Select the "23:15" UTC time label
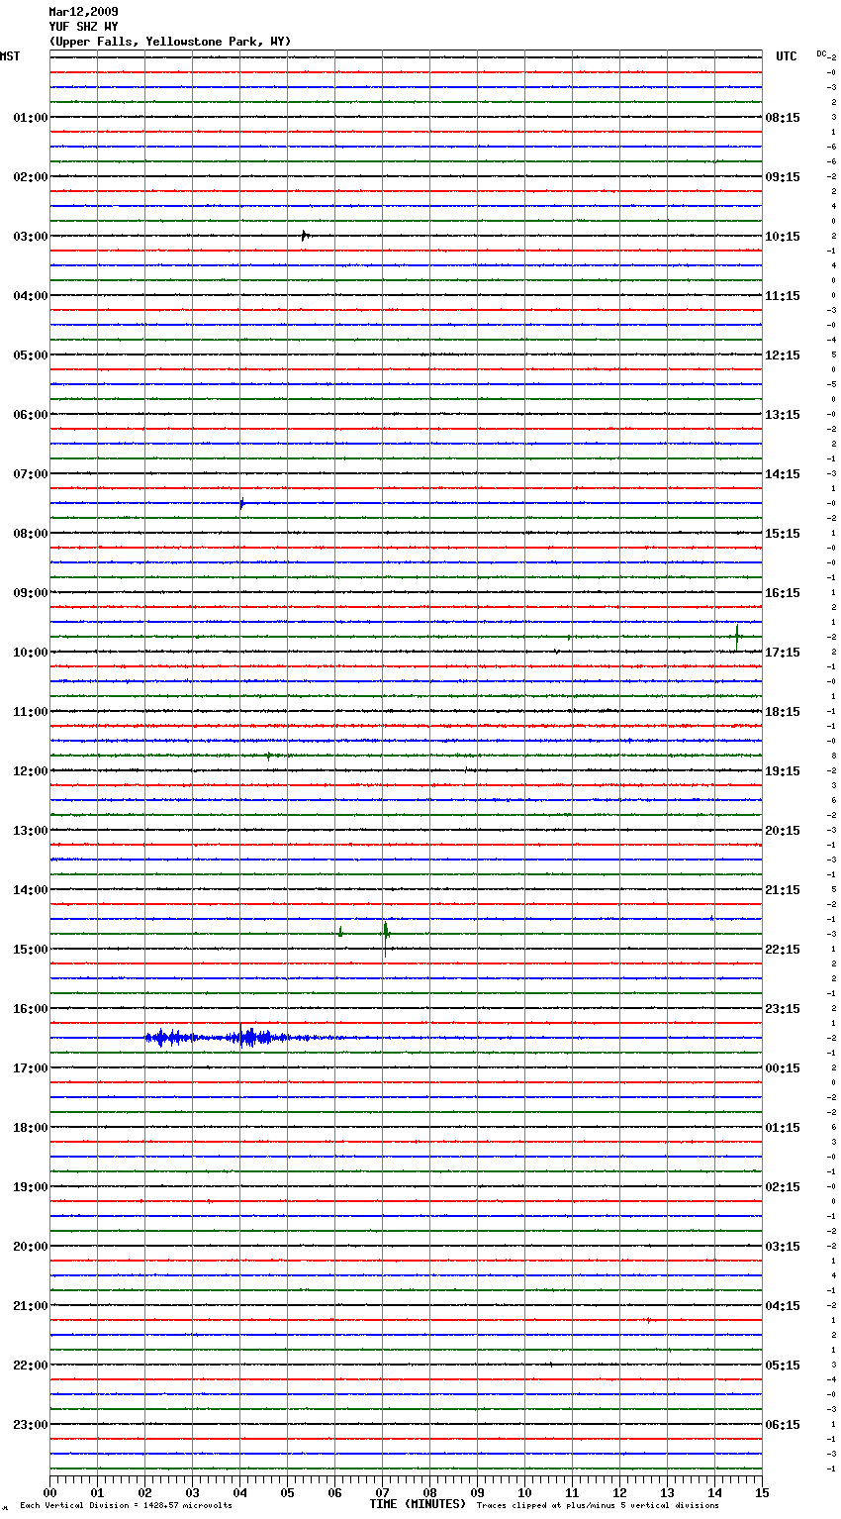The width and height of the screenshot is (841, 1519). click(x=783, y=1009)
